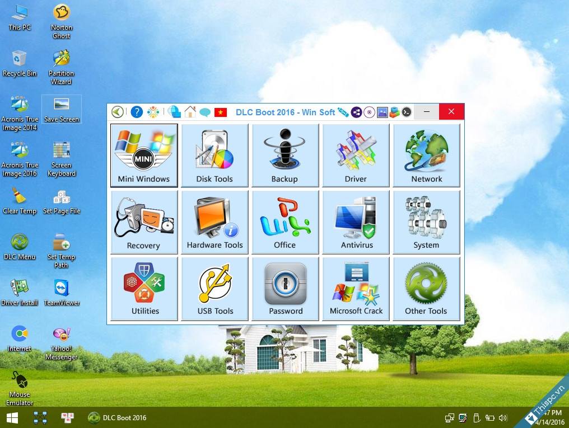Open the Disk Tools category

click(x=214, y=156)
